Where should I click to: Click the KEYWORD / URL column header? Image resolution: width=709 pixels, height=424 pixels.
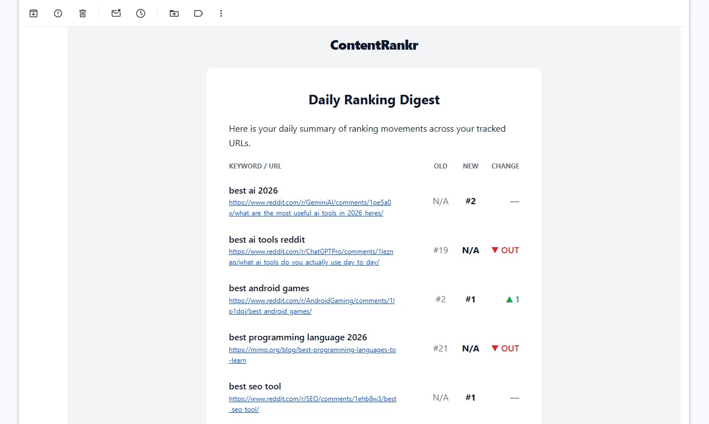pyautogui.click(x=255, y=166)
